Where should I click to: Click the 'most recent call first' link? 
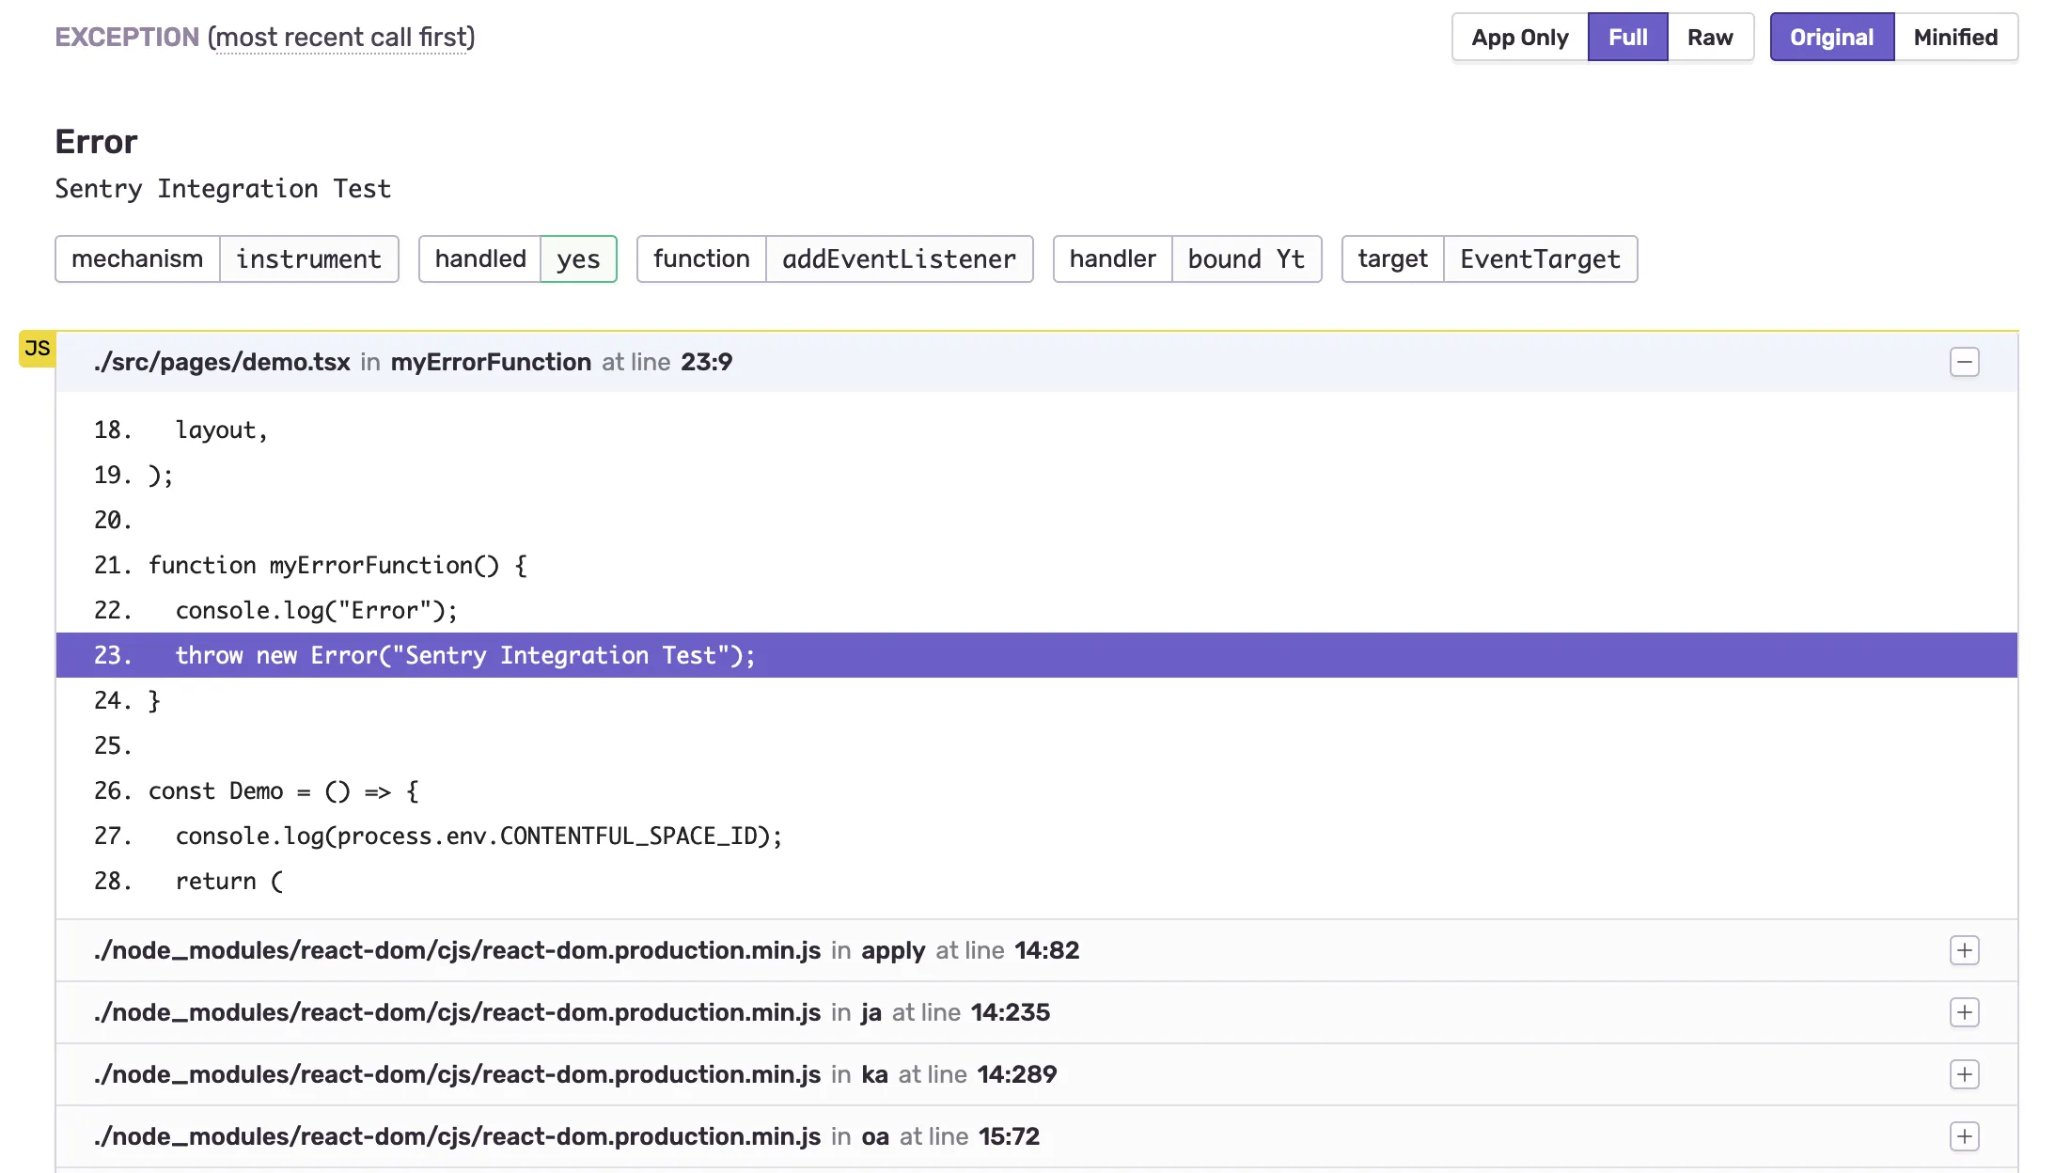click(341, 38)
